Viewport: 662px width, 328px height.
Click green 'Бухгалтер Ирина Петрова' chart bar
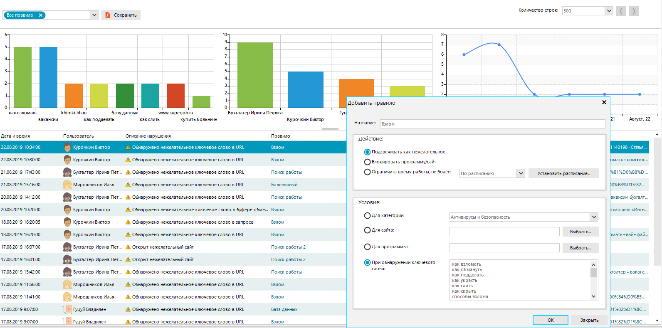tap(255, 75)
